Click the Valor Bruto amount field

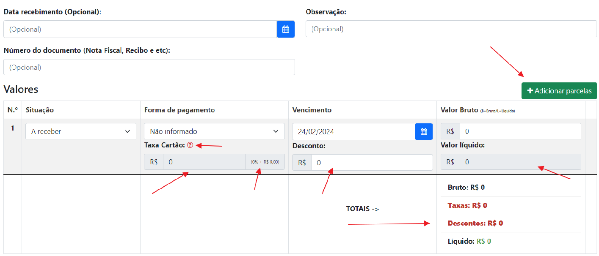pos(520,131)
